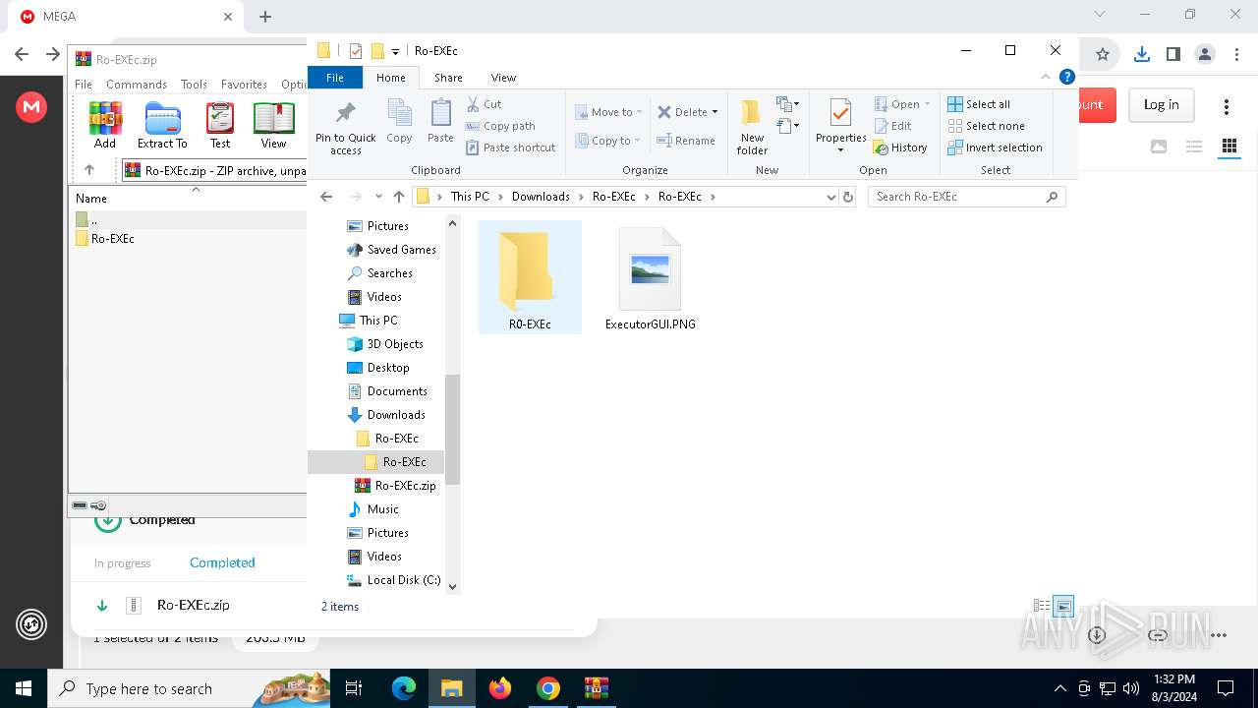Create a New folder
The height and width of the screenshot is (708, 1258).
coord(752,128)
